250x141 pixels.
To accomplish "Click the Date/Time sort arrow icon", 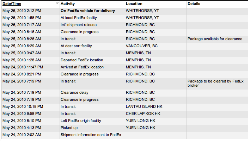I will 57,3.
